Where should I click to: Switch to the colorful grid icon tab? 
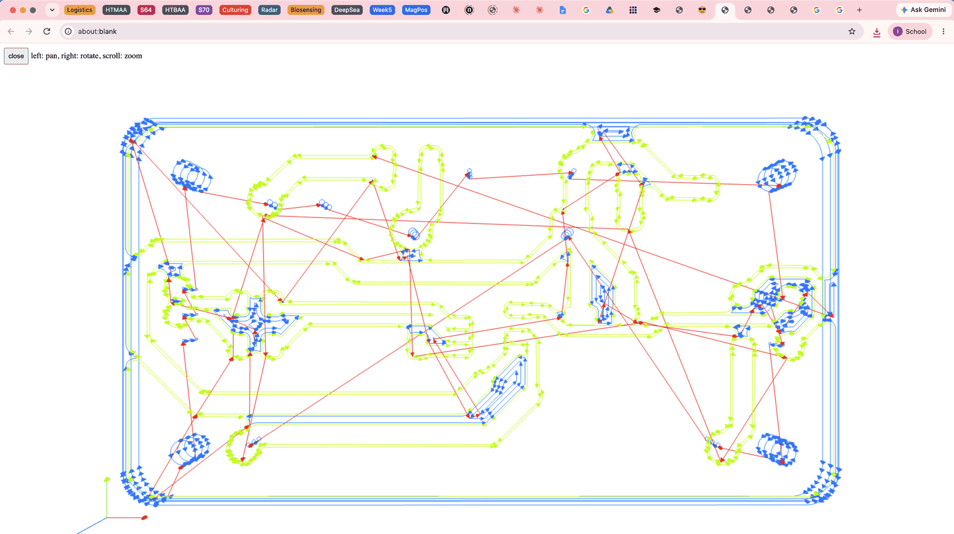[633, 10]
